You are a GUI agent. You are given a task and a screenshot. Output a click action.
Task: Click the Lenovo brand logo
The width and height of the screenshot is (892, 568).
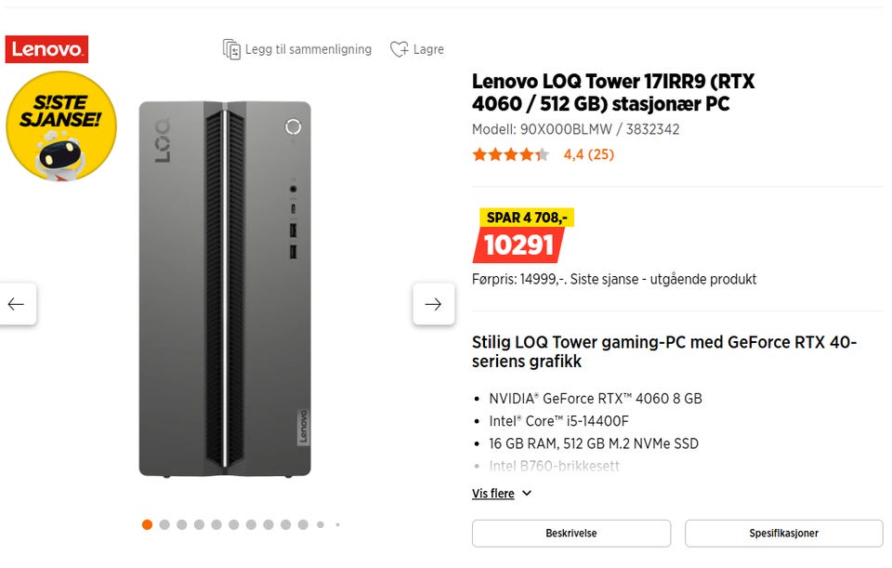tap(46, 49)
